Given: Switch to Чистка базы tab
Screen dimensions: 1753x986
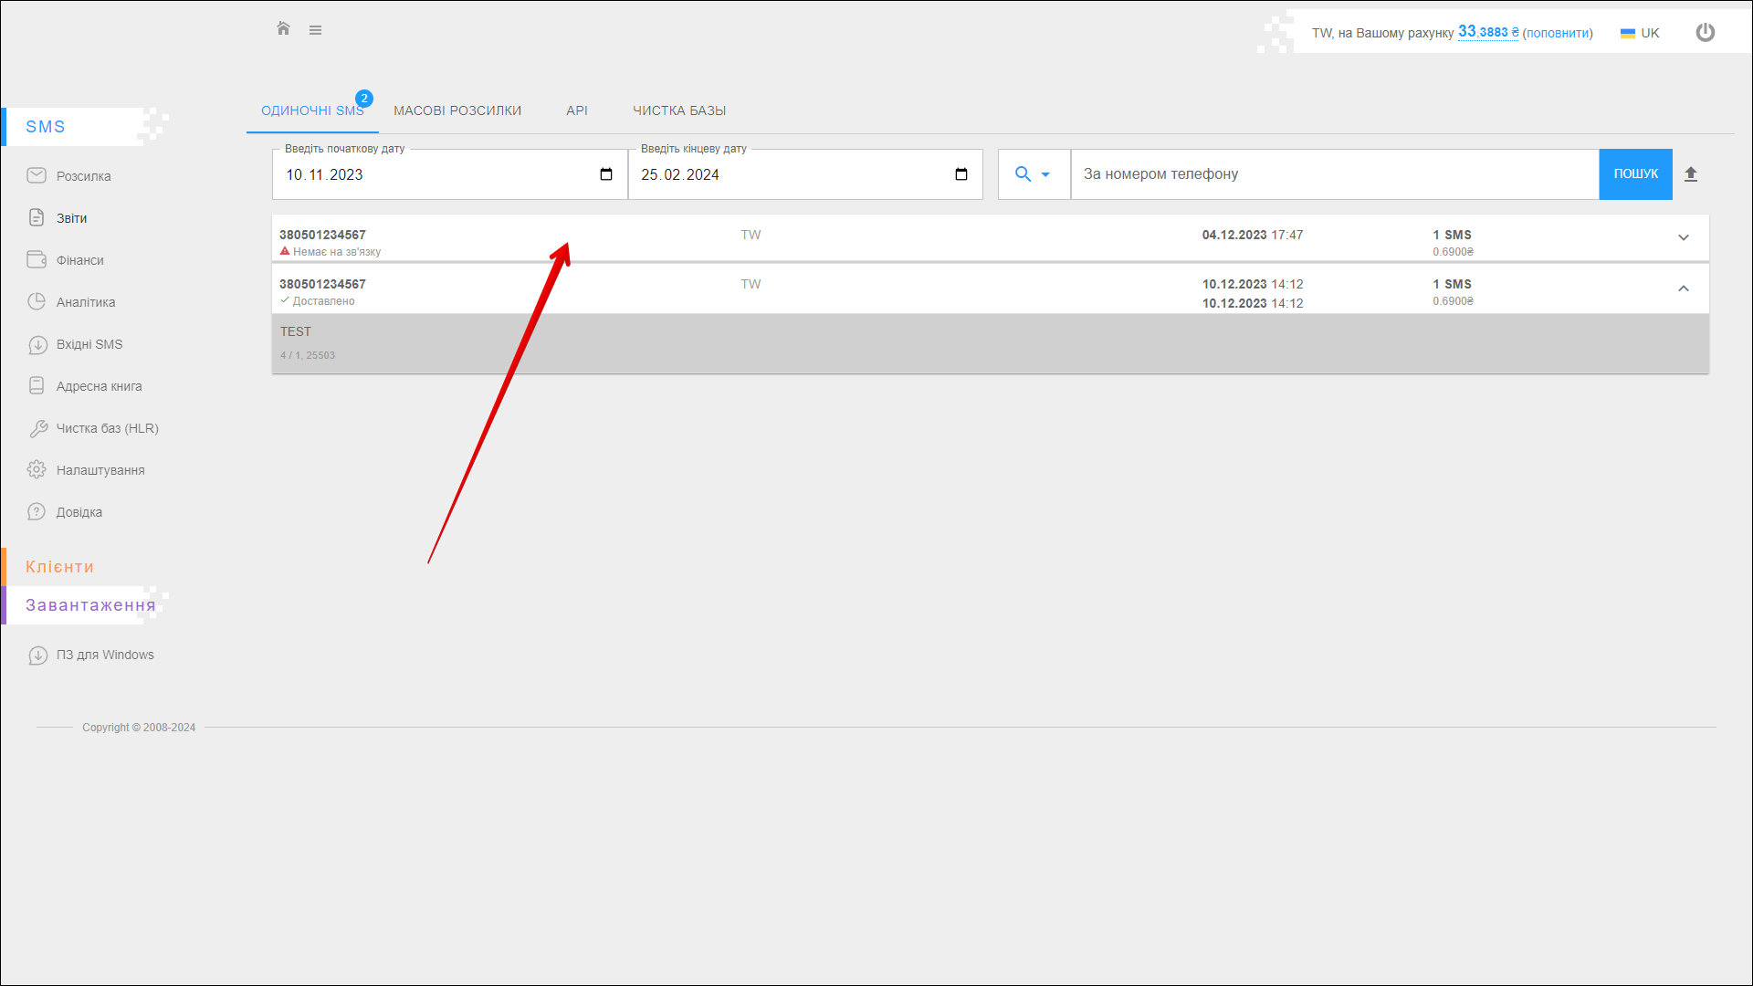Looking at the screenshot, I should (x=679, y=110).
